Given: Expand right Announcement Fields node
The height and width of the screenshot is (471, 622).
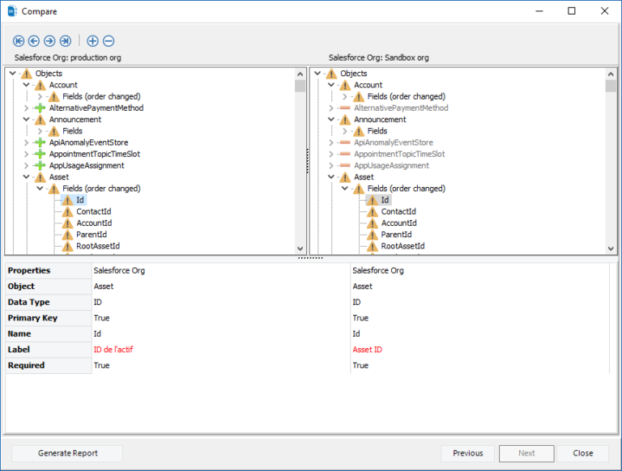Looking at the screenshot, I should [345, 131].
